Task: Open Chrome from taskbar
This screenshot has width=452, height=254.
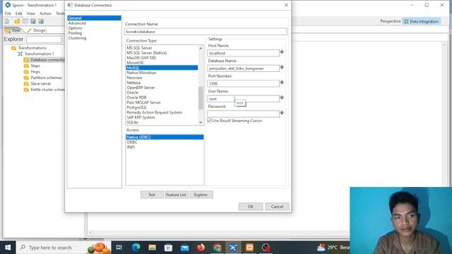Action: point(218,248)
